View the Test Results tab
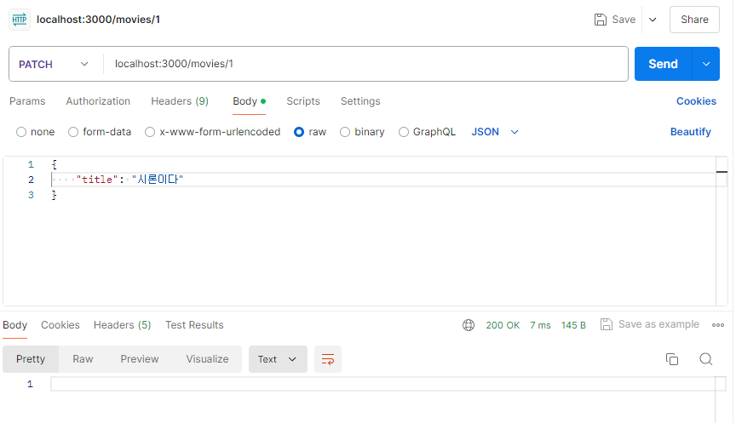The width and height of the screenshot is (736, 423). (x=194, y=325)
